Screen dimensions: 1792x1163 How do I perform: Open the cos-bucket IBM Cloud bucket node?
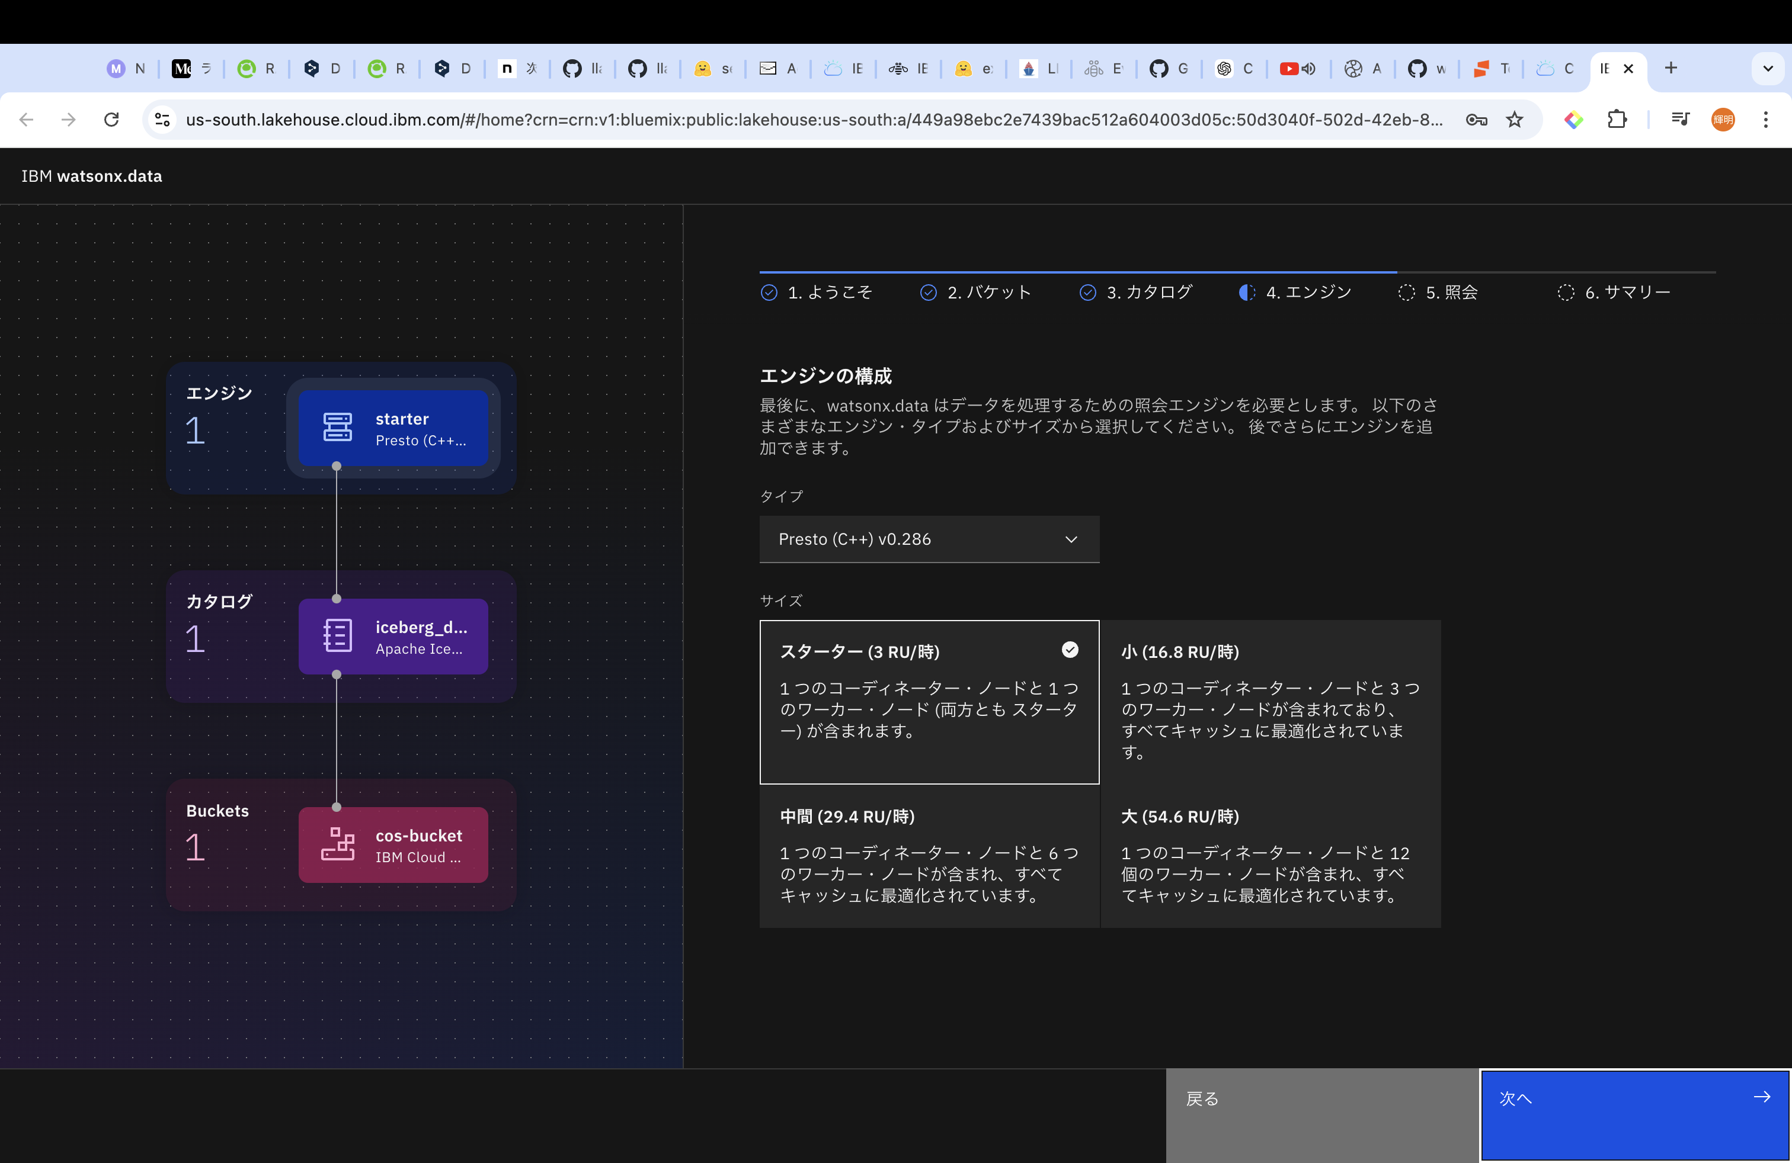pyautogui.click(x=394, y=845)
